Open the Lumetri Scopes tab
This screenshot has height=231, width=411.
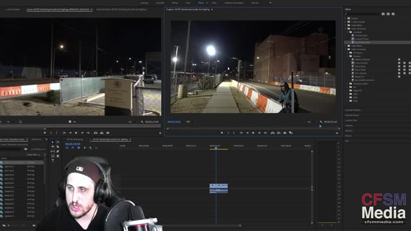click(x=13, y=10)
